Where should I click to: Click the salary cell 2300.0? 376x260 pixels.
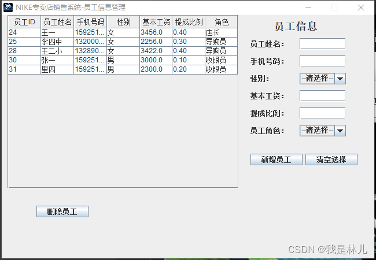[156, 70]
